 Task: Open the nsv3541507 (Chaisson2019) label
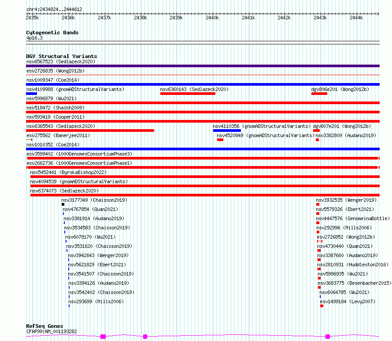point(101,274)
